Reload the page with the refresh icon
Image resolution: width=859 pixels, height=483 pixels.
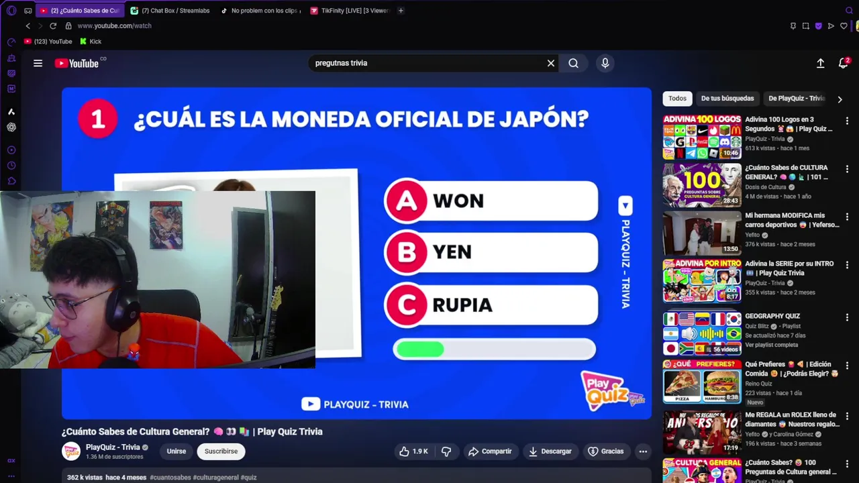point(53,25)
